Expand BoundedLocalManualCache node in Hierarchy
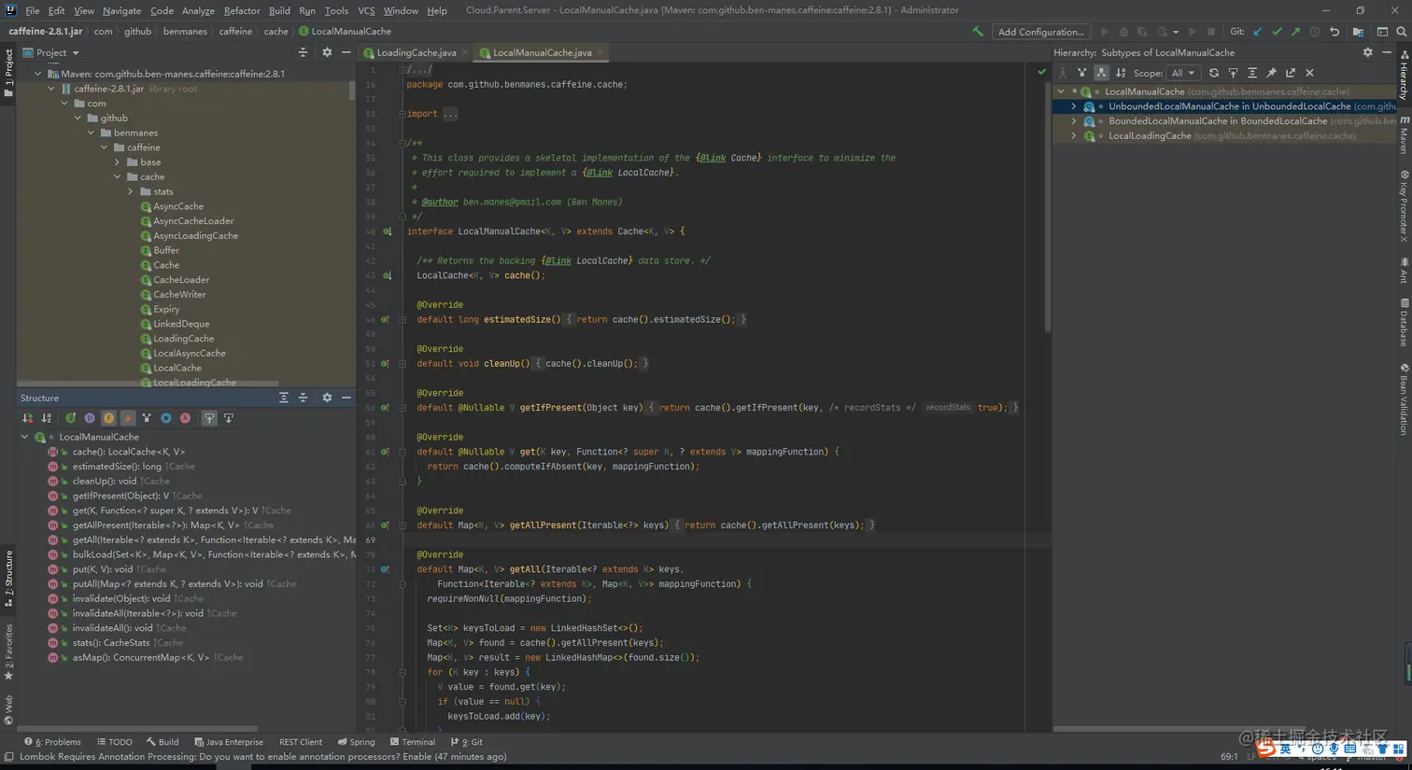The height and width of the screenshot is (770, 1412). pyautogui.click(x=1074, y=121)
